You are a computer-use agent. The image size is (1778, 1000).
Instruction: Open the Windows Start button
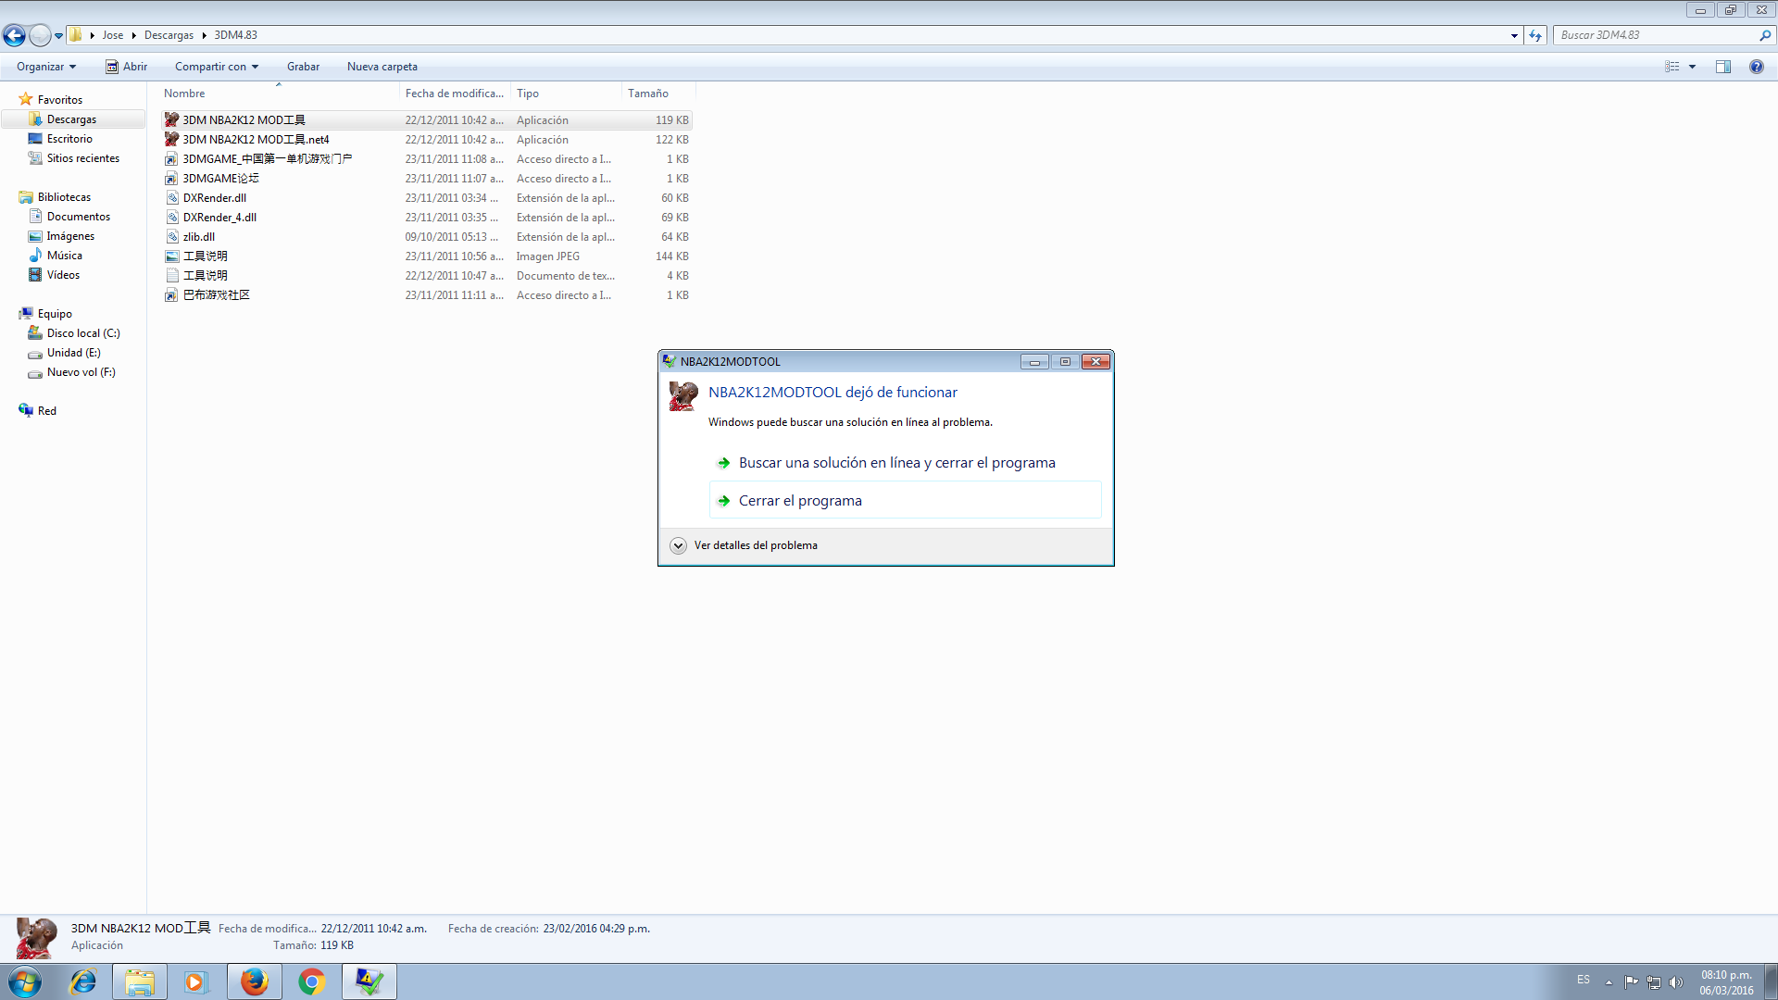pos(25,981)
